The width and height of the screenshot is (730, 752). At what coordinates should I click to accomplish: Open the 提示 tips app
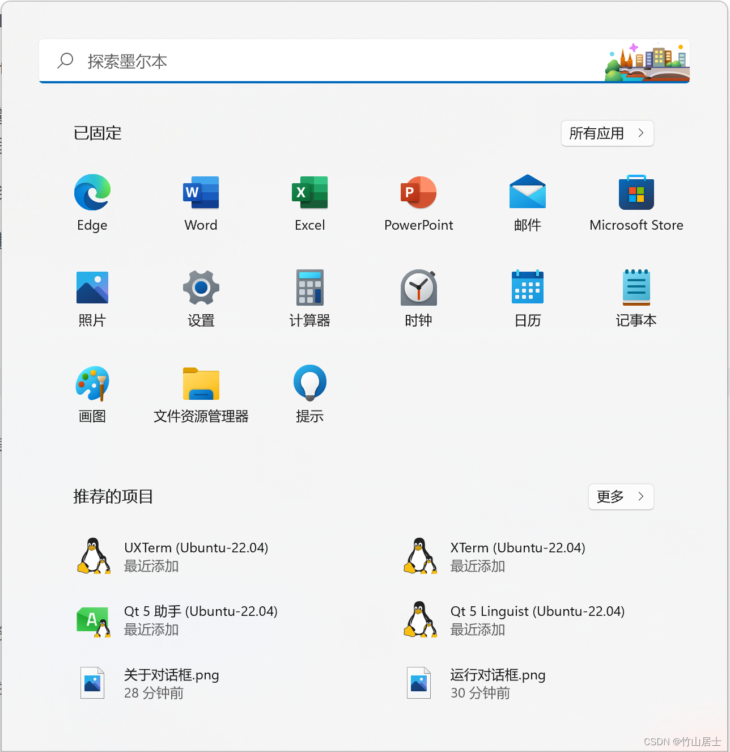310,382
